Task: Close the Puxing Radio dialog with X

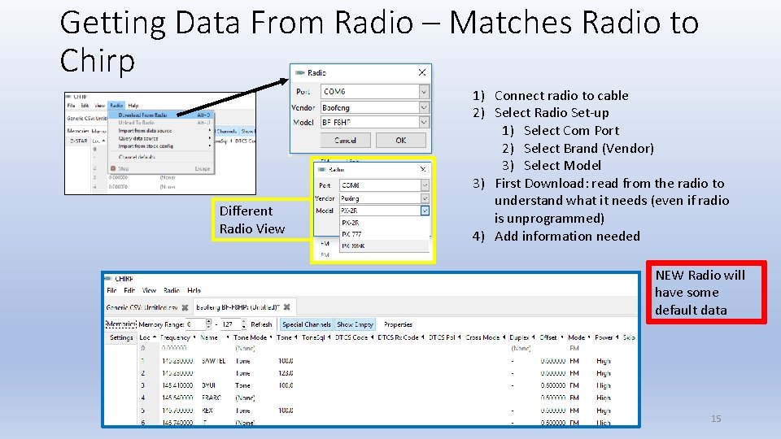Action: [x=423, y=169]
